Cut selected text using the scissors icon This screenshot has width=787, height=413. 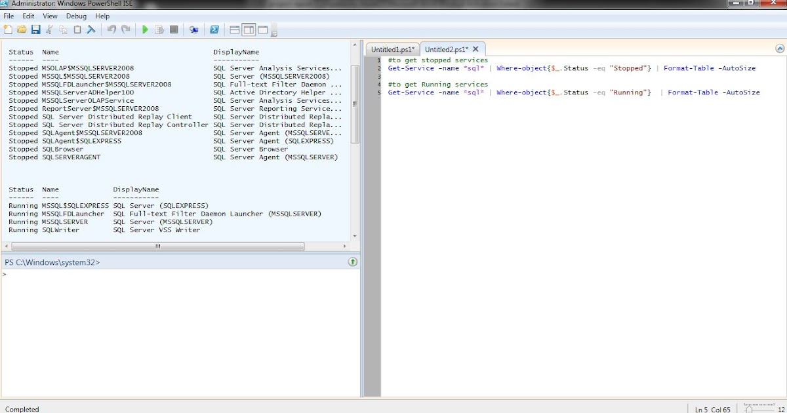click(50, 29)
